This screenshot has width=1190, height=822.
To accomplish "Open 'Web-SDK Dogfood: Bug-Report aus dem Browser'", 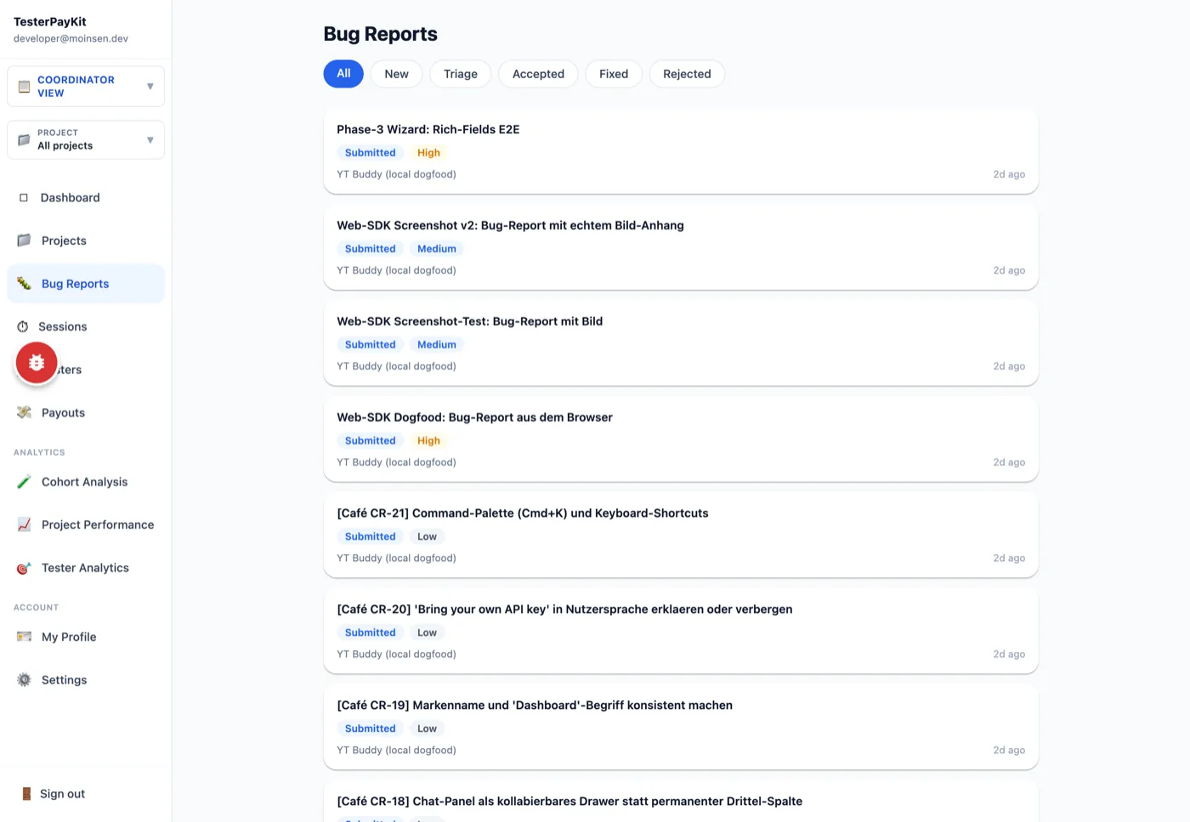I will 681,439.
